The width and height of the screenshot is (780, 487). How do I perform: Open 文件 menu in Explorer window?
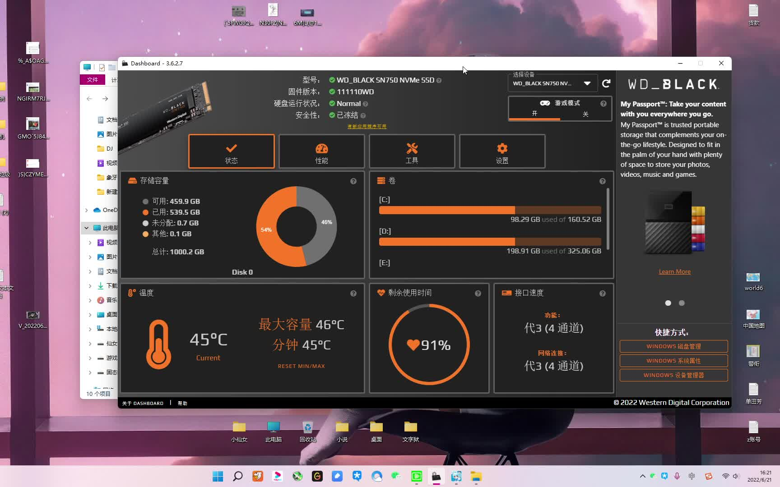coord(93,80)
